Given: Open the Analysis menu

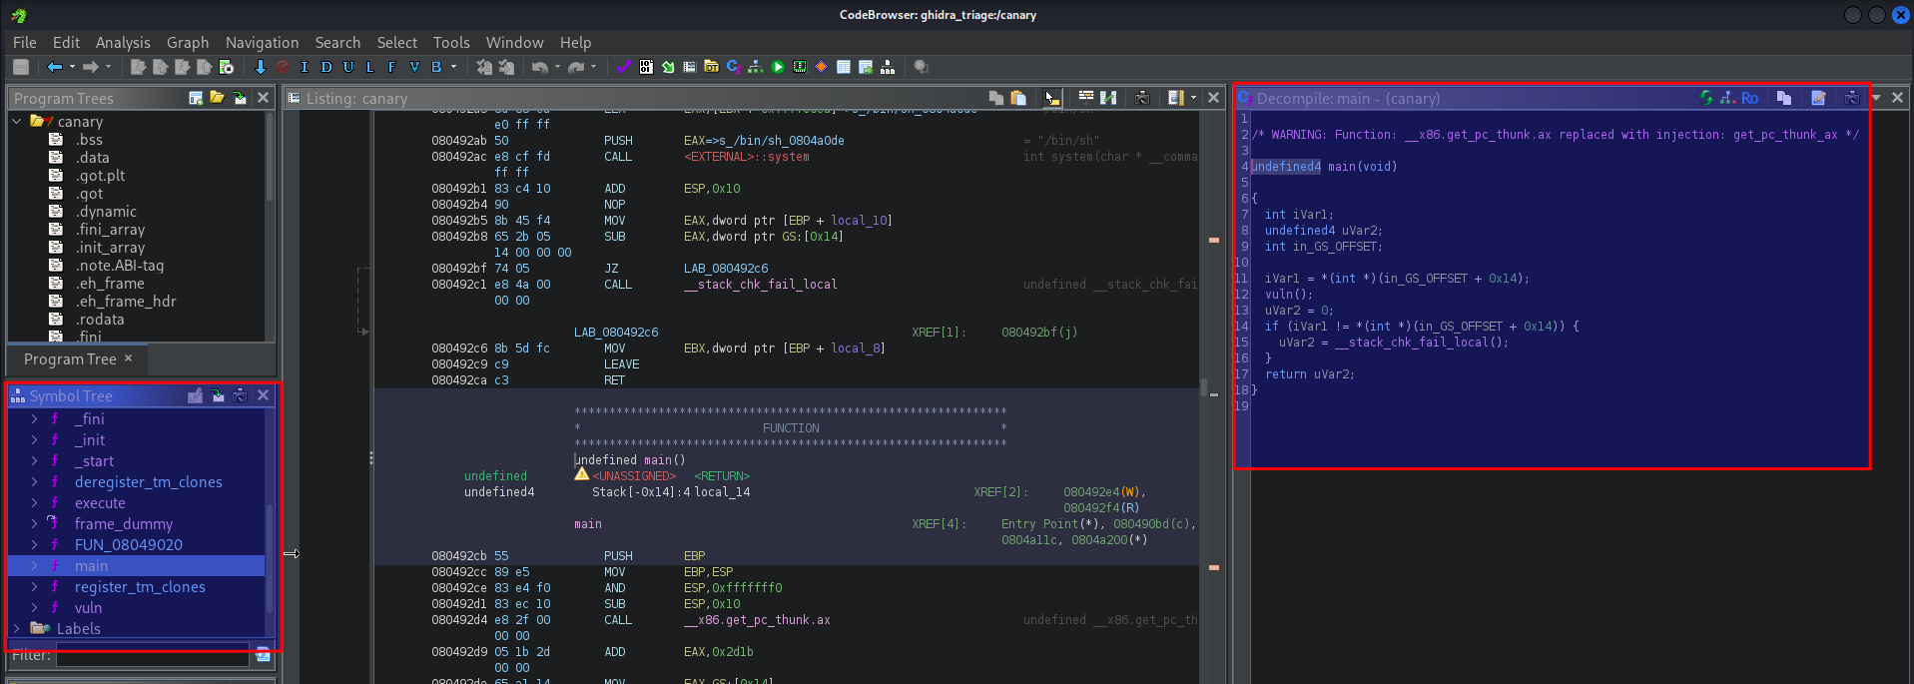Looking at the screenshot, I should 123,42.
